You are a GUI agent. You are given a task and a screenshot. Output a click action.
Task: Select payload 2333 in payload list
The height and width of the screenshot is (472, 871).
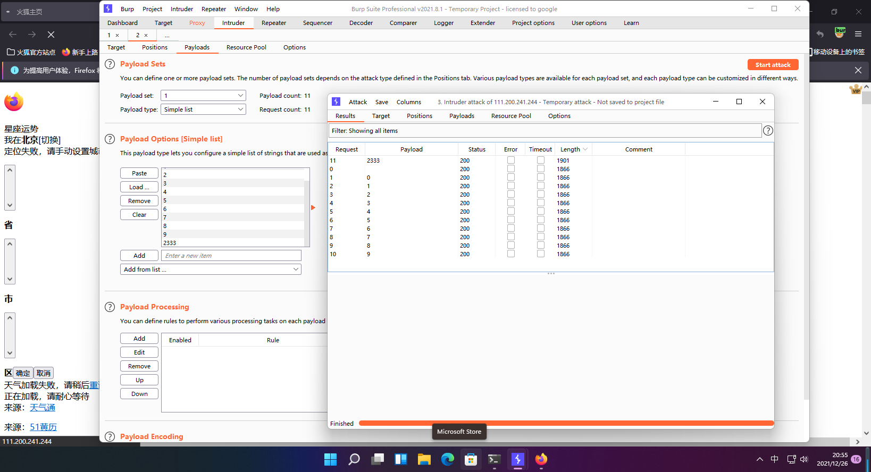coord(233,243)
